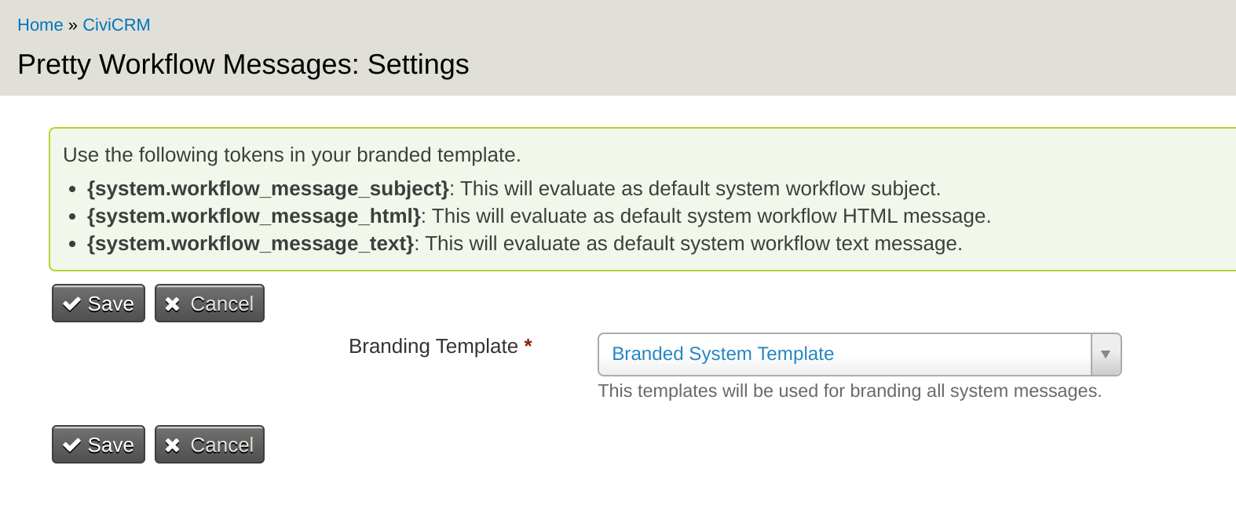This screenshot has height=509, width=1236.
Task: Click the {system.workflow_message_subject} token text
Action: 268,189
